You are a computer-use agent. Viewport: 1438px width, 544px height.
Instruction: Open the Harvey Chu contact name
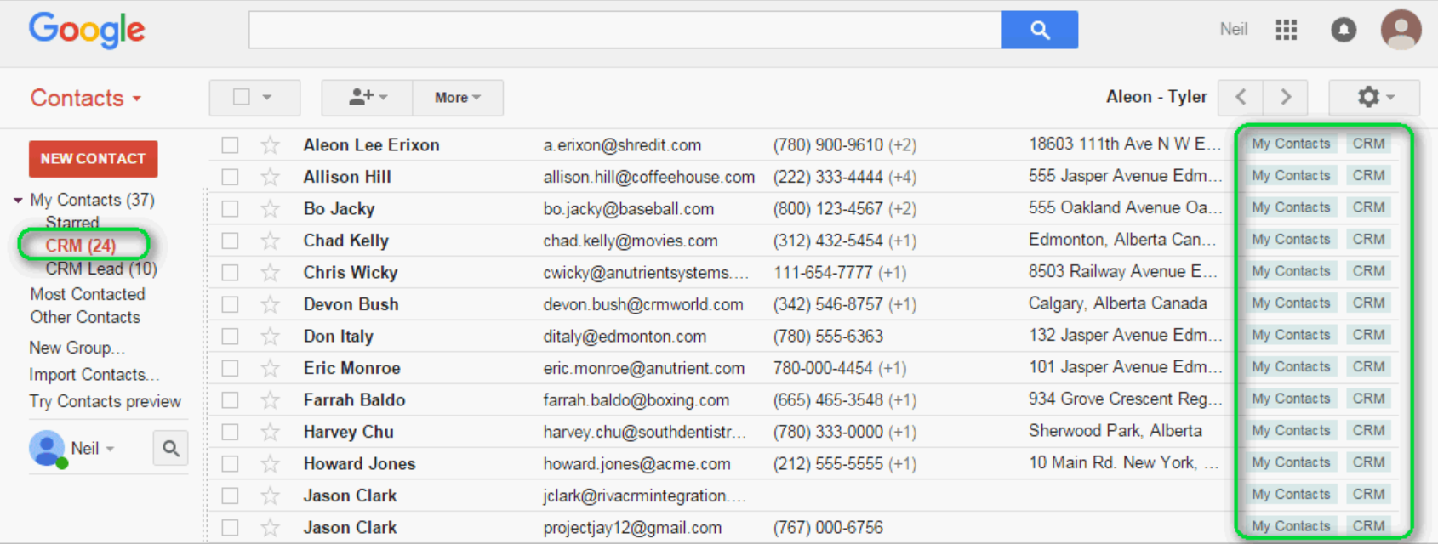point(348,432)
